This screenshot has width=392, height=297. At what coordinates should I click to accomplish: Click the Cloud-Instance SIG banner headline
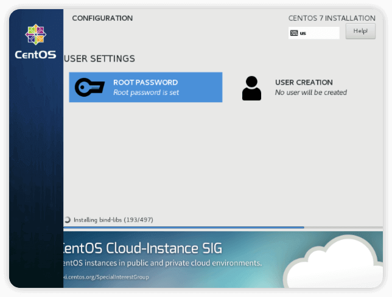pos(142,248)
